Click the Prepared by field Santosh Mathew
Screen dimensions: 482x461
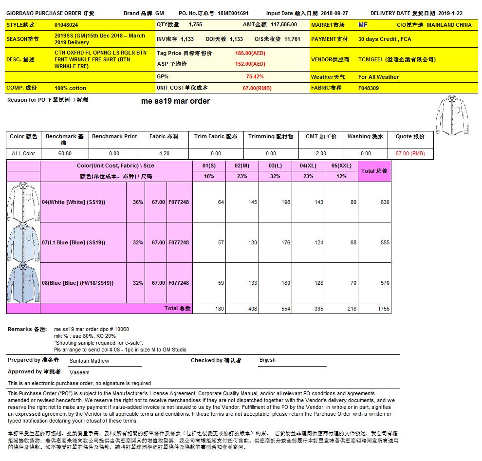click(x=90, y=361)
